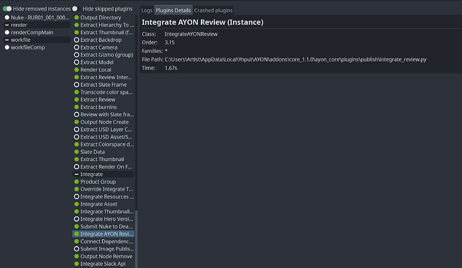This screenshot has width=462, height=268.
Task: Toggle Hide skipped plugins switch
Action: (x=76, y=9)
